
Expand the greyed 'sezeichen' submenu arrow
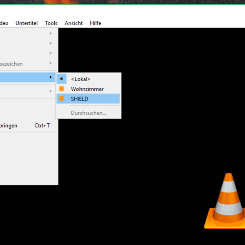tap(51, 63)
